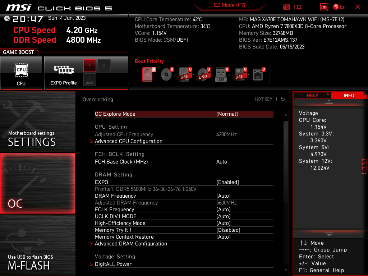Click the FCH Base Clock value field

point(222,162)
